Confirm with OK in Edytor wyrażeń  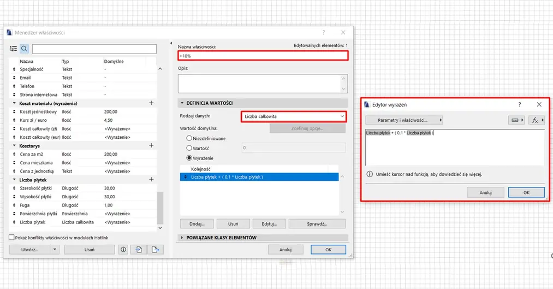(x=527, y=192)
